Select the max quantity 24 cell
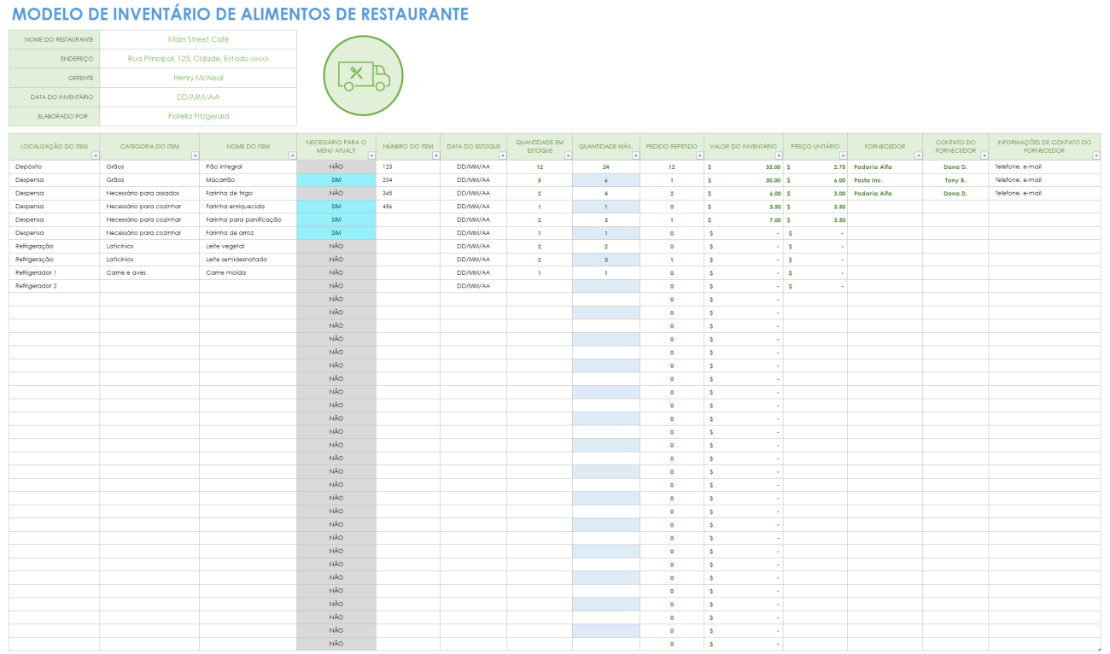The image size is (1110, 654). pyautogui.click(x=606, y=166)
